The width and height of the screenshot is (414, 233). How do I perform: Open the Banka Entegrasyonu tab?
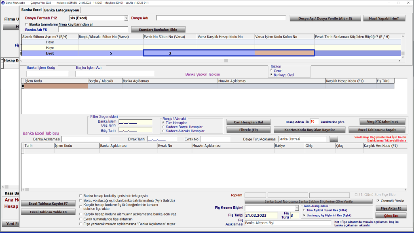(61, 10)
